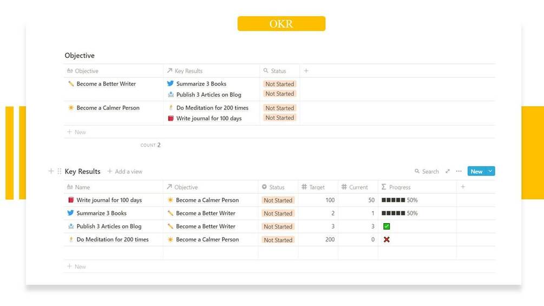Click Target value 2 in Summarize 3 Books row
Screen dimensions: 544x306
coord(333,213)
